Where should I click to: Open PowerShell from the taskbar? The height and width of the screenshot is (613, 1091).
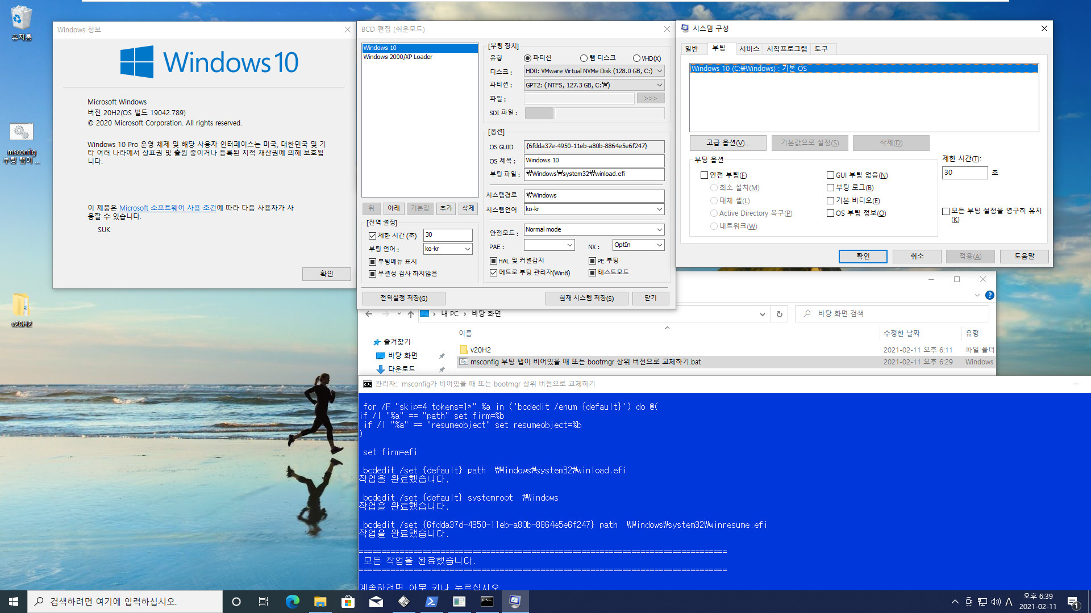pyautogui.click(x=431, y=602)
